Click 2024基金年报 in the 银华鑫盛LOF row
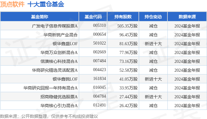The image size is (207, 119). pos(187,44)
